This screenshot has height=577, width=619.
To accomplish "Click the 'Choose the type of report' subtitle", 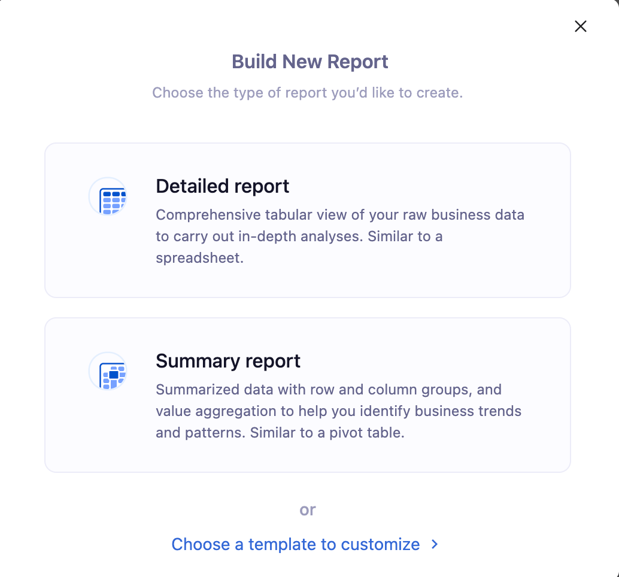I will click(307, 93).
